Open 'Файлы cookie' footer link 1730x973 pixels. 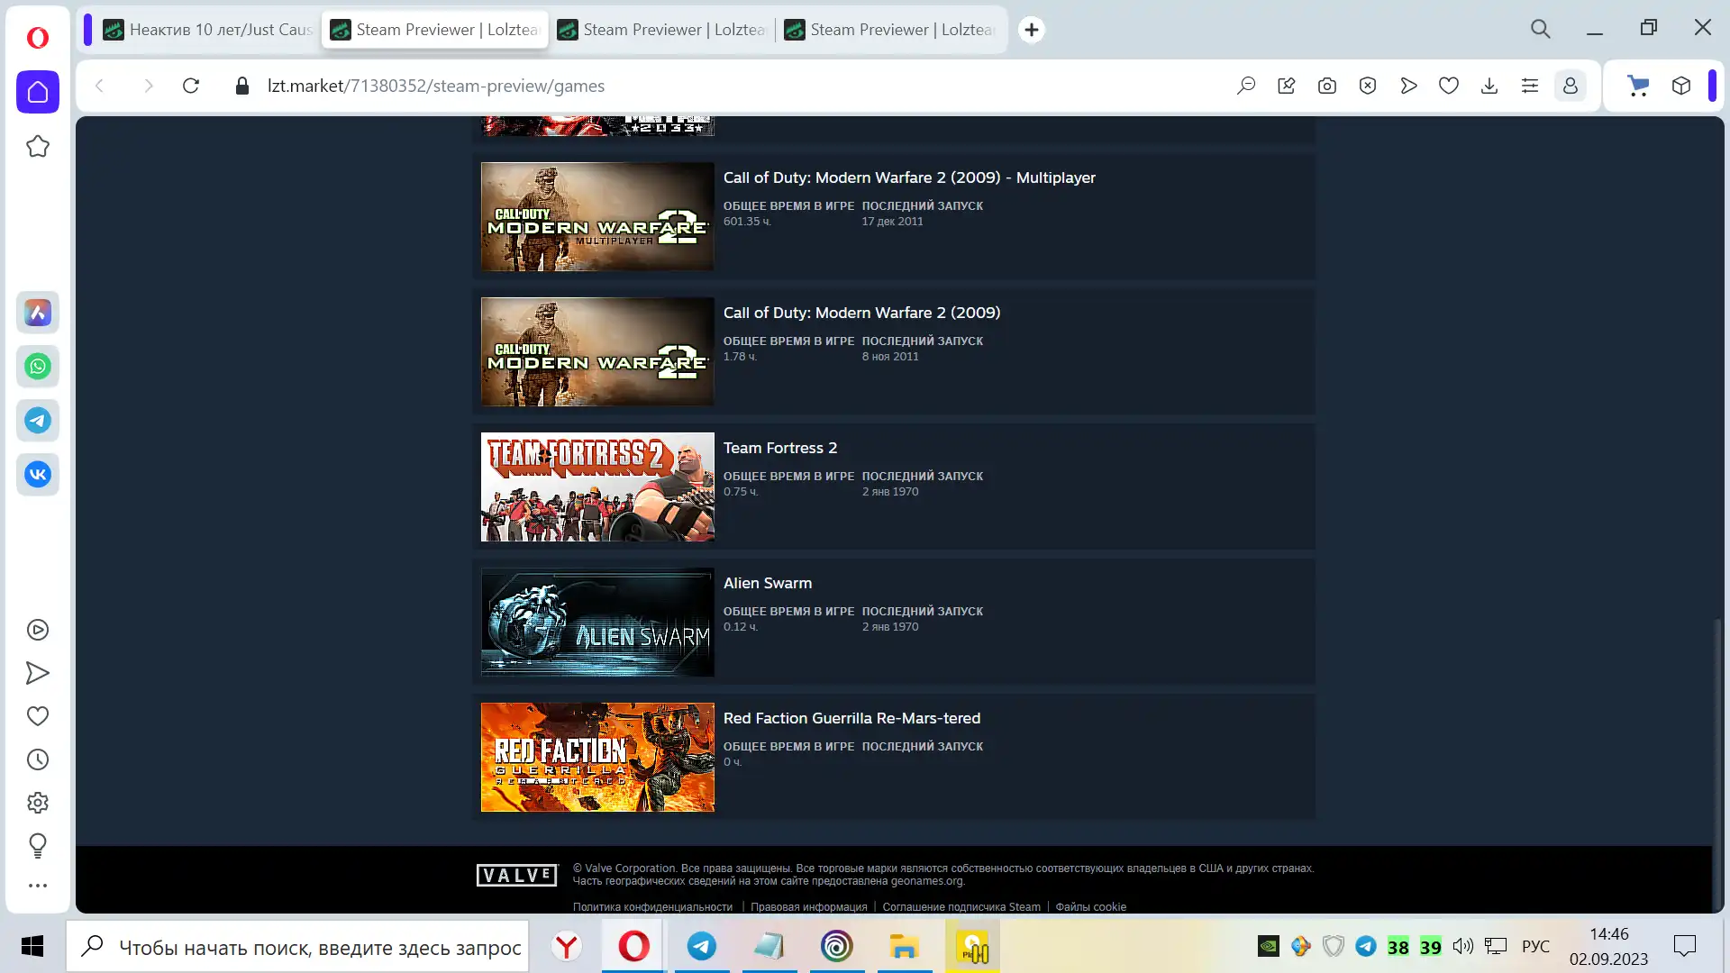1090,907
